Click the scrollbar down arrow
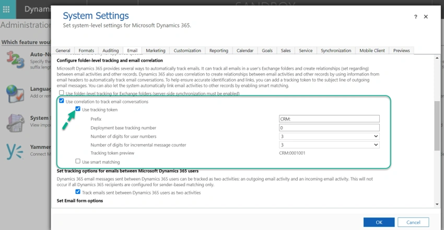Image resolution: width=444 pixels, height=230 pixels. pos(437,204)
